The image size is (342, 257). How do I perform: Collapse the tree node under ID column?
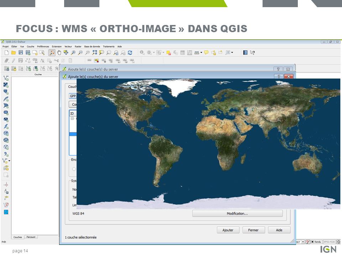coord(72,119)
